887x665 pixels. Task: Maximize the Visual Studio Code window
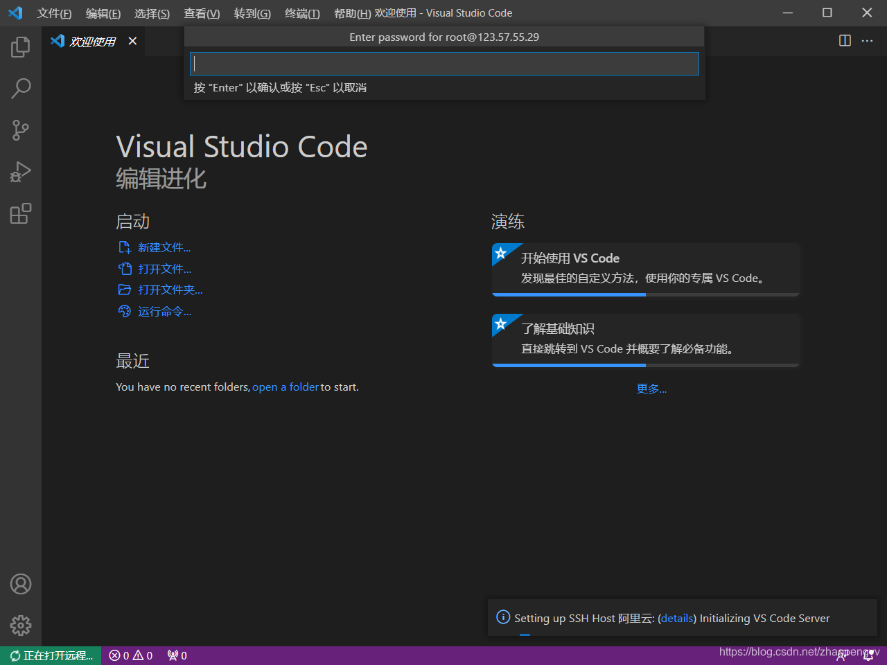tap(827, 13)
